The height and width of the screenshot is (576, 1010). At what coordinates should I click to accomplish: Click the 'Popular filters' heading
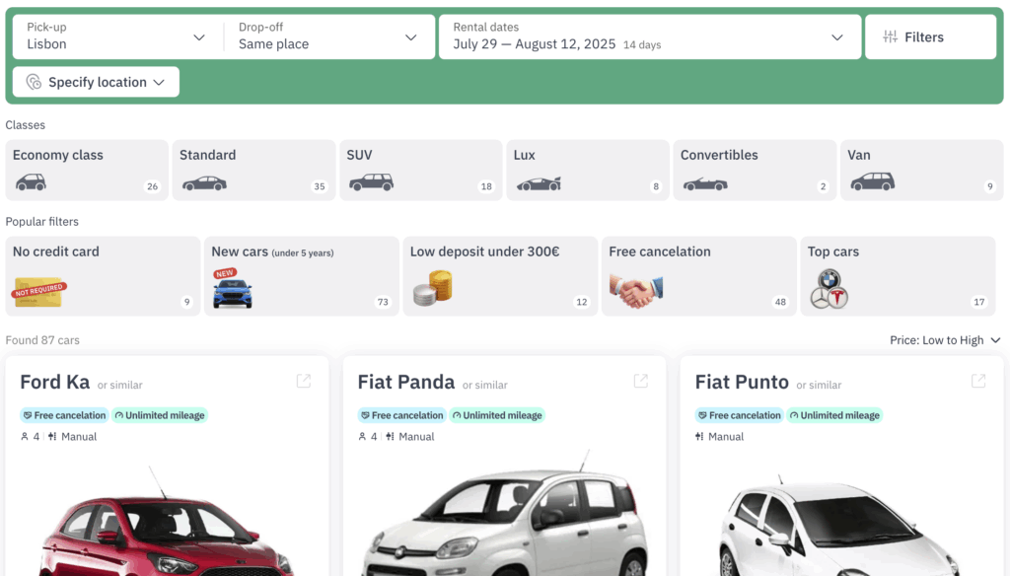click(x=41, y=222)
